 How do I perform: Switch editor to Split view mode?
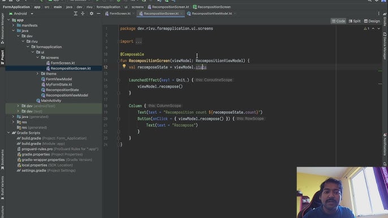(x=355, y=21)
